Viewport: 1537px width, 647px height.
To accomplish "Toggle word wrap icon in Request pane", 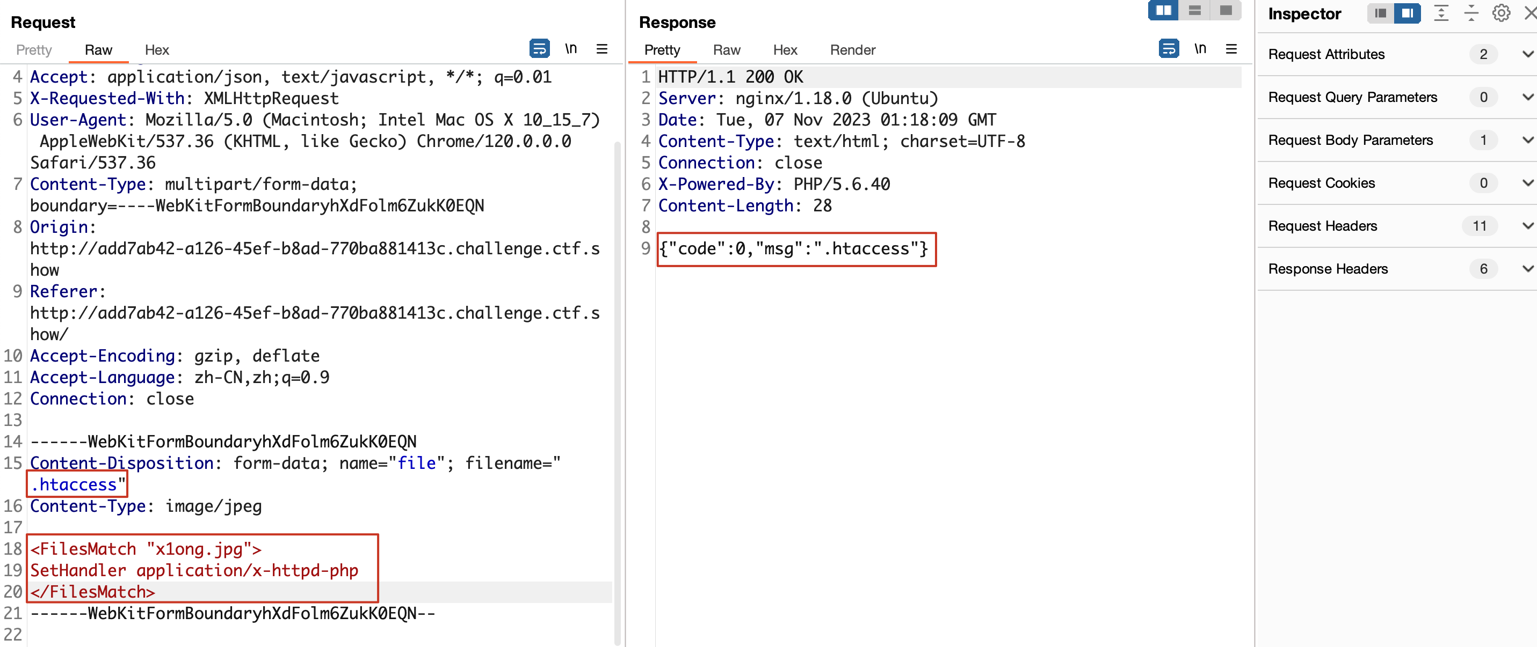I will [539, 48].
